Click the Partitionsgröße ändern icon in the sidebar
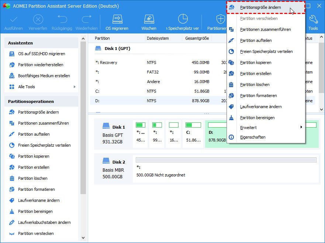The width and height of the screenshot is (325, 243). pyautogui.click(x=12, y=112)
